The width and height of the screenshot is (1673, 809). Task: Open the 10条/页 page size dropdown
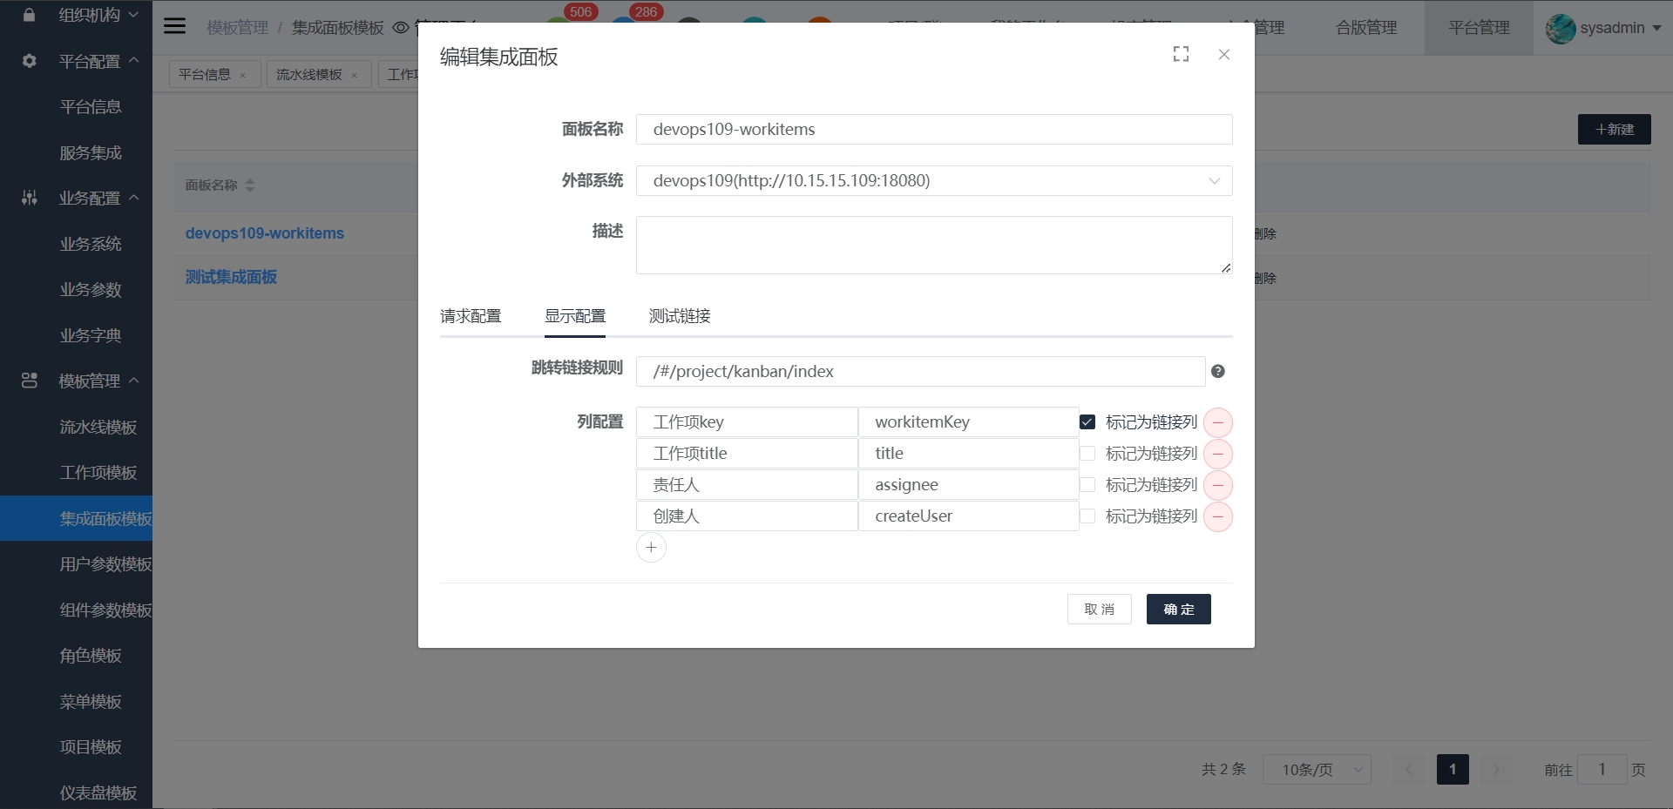coord(1316,769)
